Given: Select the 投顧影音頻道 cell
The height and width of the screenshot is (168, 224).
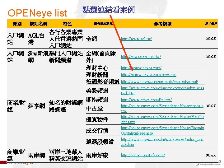Looking at the screenshot, I should pyautogui.click(x=103, y=82).
